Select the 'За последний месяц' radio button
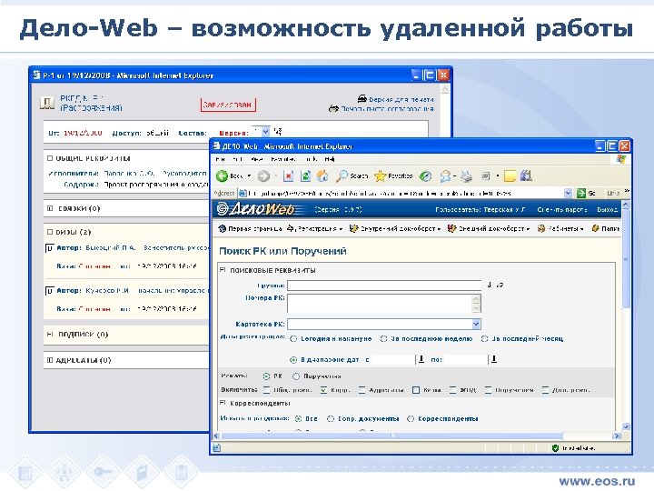Viewport: 654px width, 491px height. click(x=485, y=339)
